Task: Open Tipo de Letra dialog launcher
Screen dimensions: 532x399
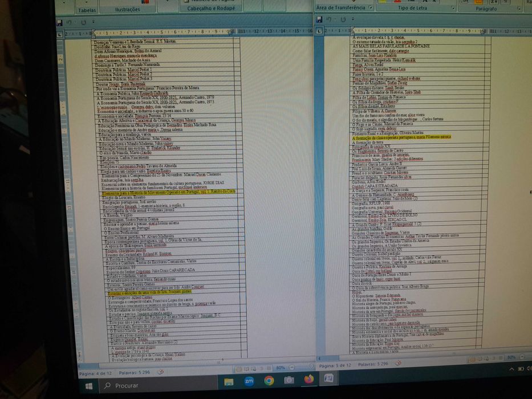Action: point(453,8)
